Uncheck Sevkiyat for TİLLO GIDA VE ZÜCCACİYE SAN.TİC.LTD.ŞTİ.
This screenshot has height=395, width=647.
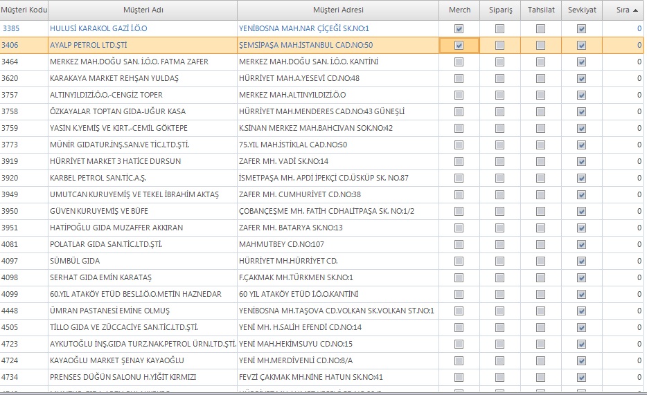click(x=581, y=327)
